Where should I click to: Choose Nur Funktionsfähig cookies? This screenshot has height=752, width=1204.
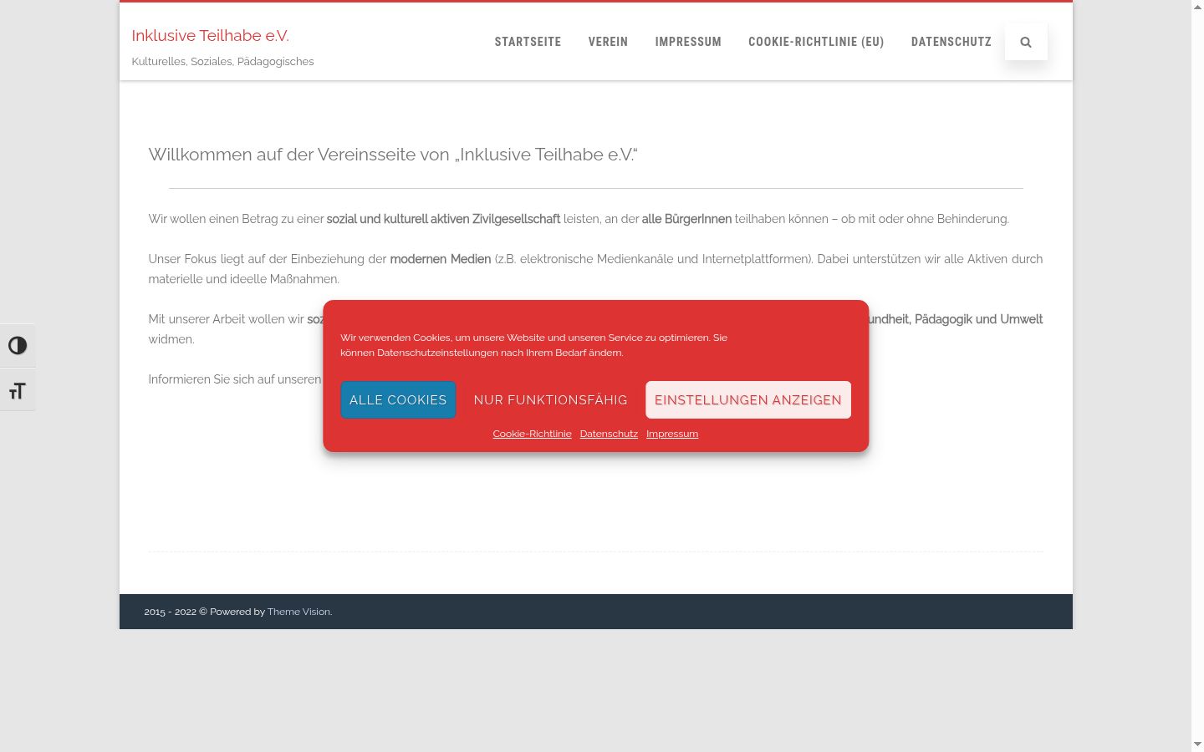pyautogui.click(x=550, y=400)
